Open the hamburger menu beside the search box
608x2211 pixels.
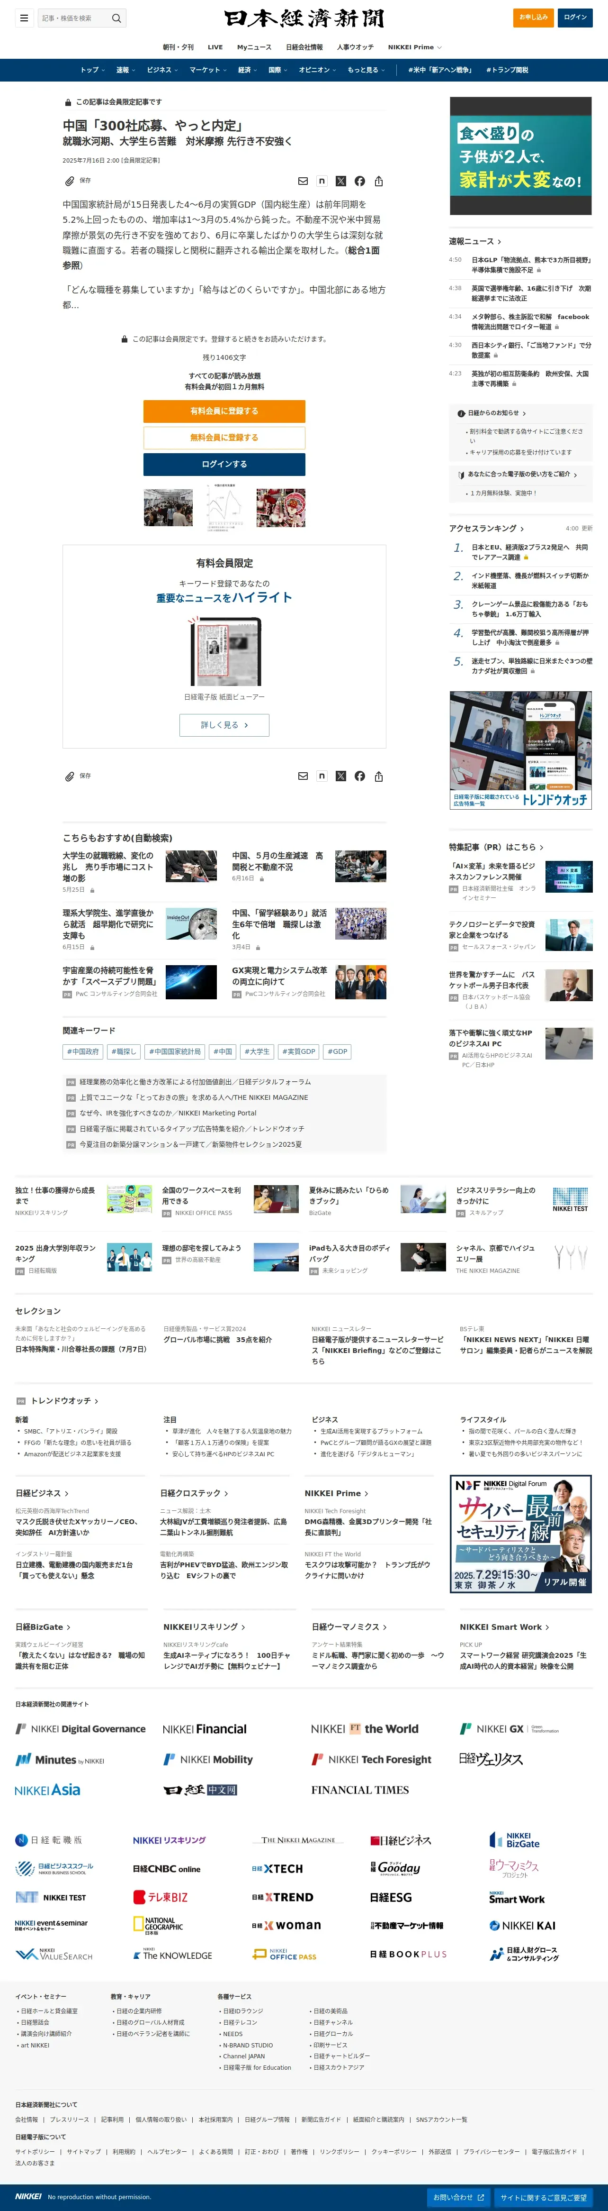(24, 17)
